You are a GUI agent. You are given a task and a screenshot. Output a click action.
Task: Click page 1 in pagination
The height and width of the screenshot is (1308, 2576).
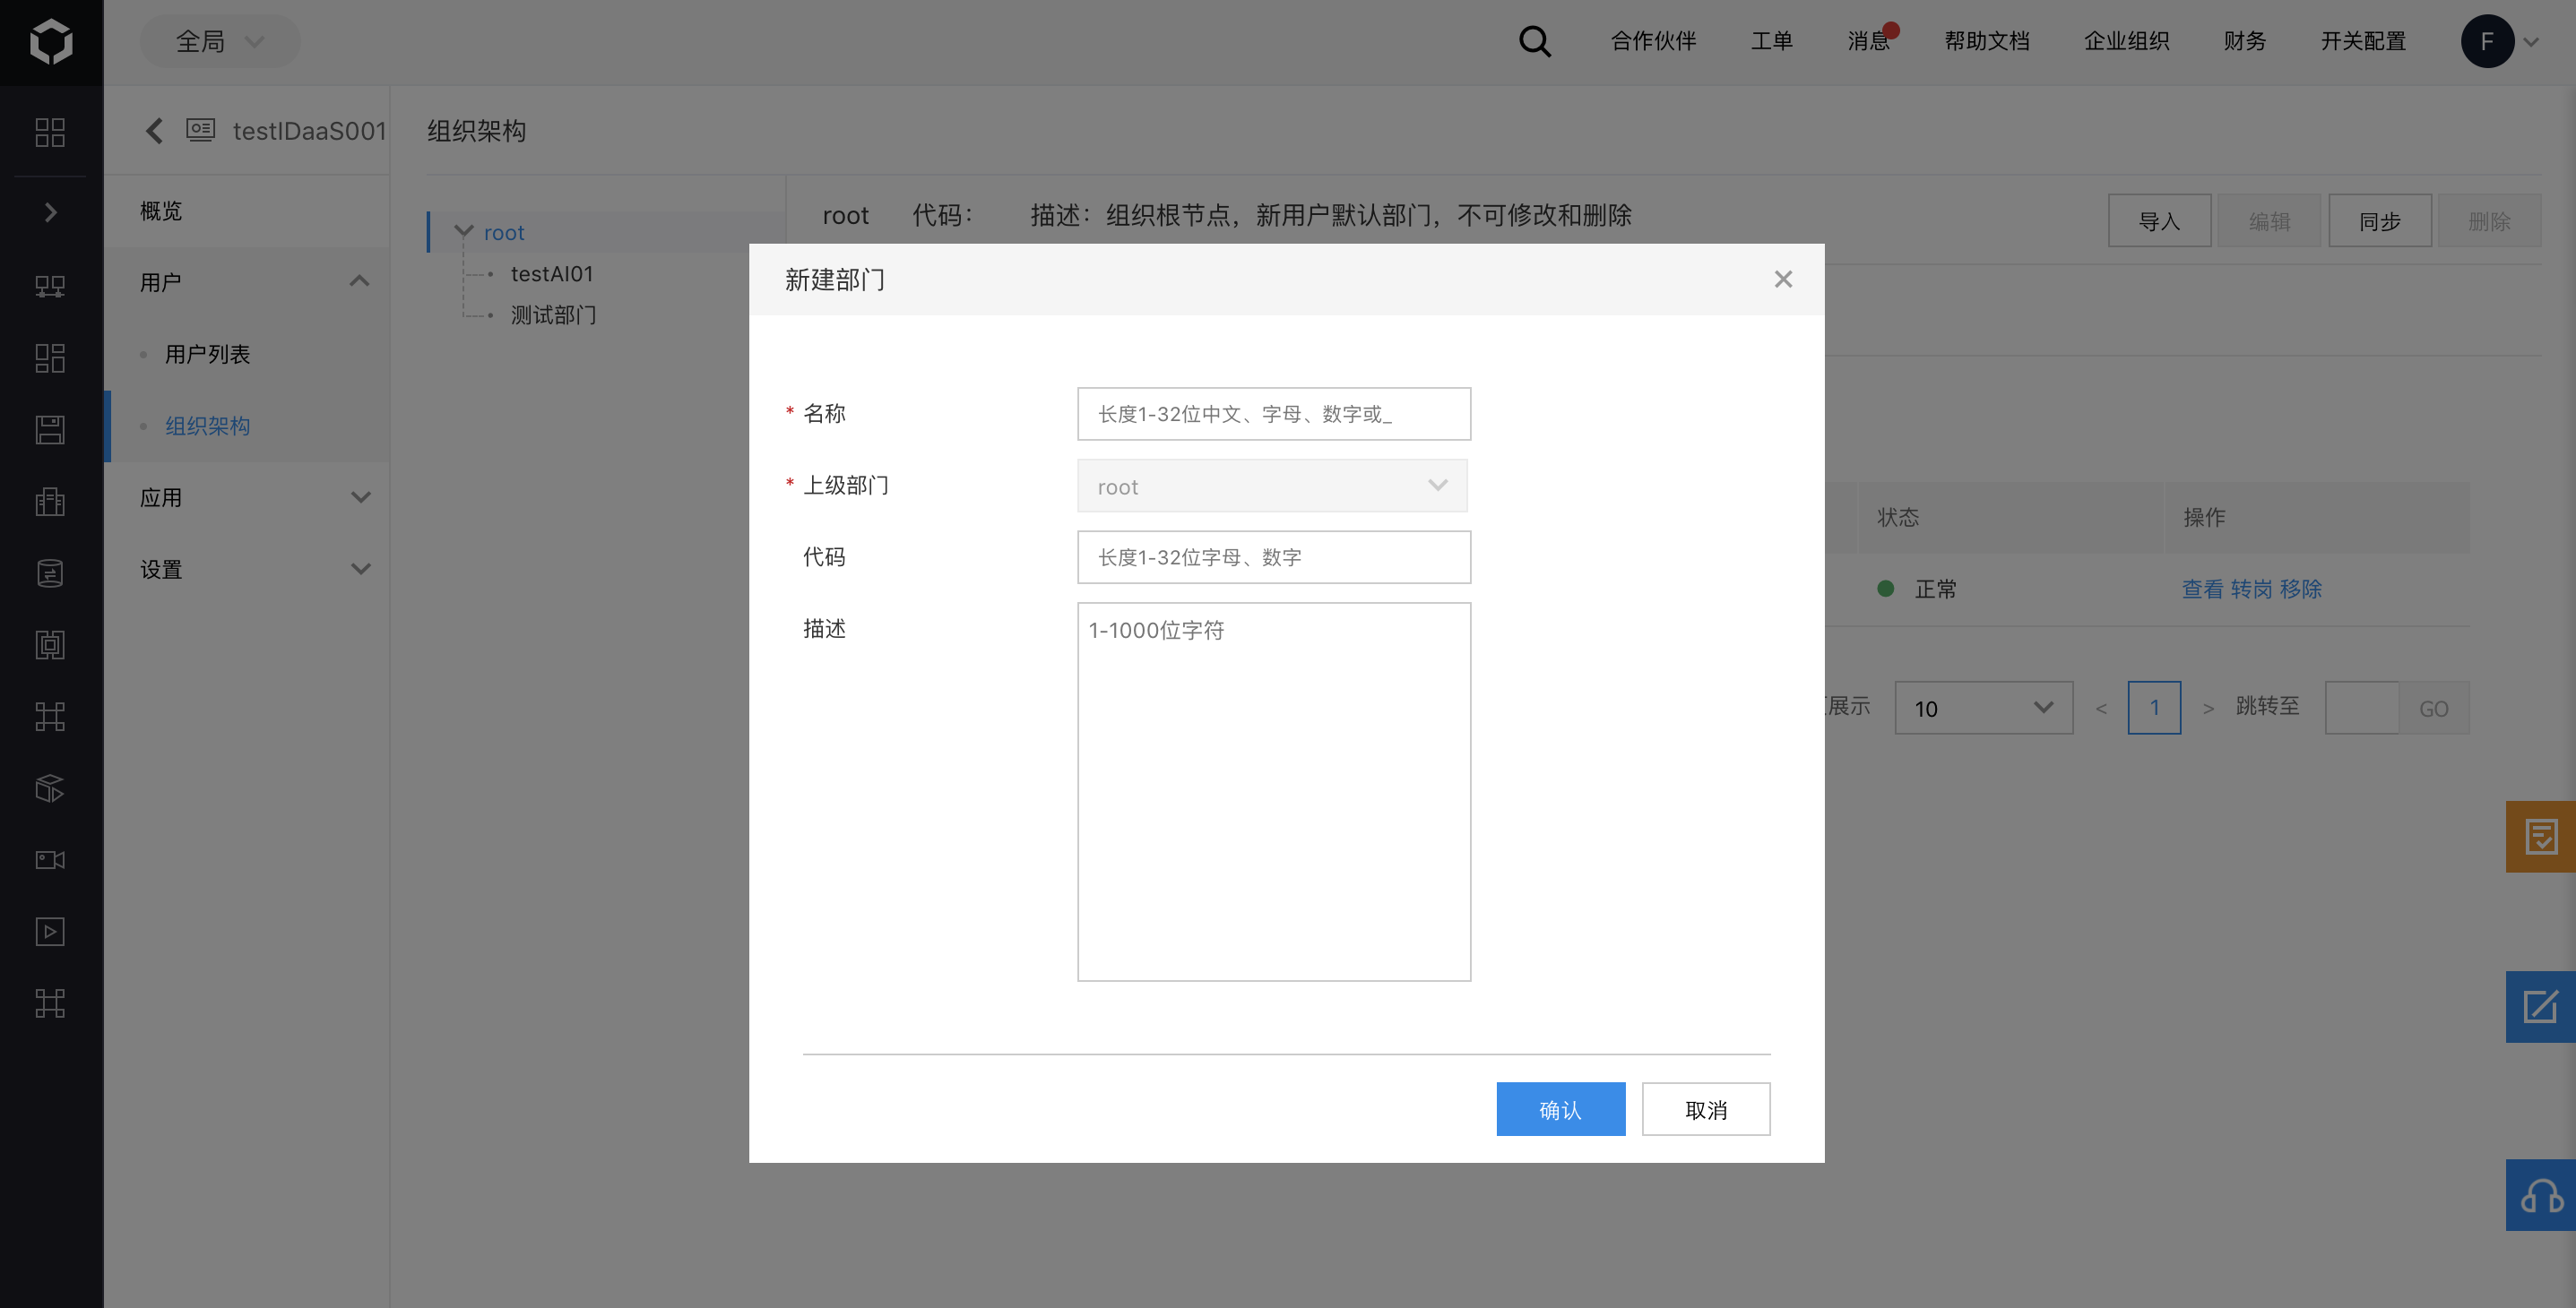click(2154, 708)
